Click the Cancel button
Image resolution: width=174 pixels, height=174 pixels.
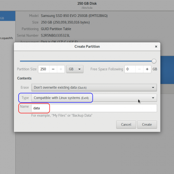pyautogui.click(x=126, y=124)
